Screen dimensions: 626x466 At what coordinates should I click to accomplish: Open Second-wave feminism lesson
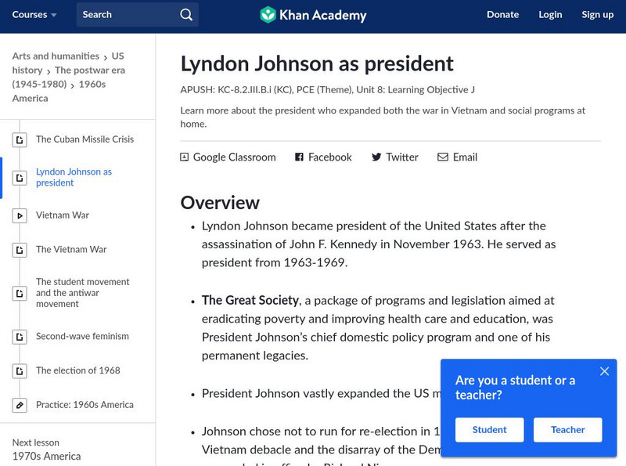click(82, 337)
